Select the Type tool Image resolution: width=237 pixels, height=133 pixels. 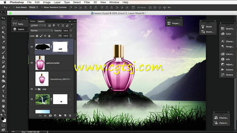[x=3, y=91]
